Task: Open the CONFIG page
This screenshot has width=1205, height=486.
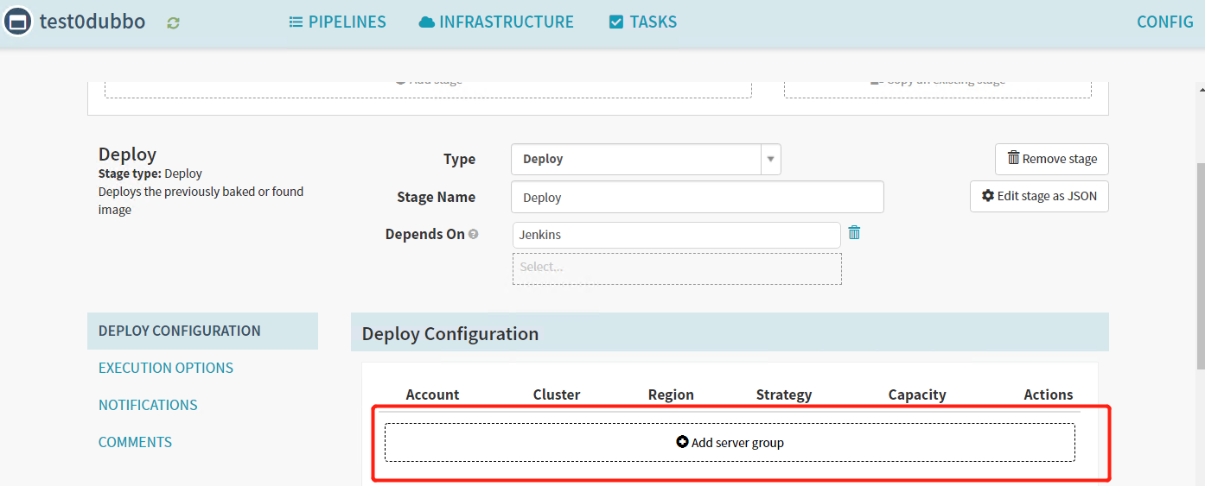Action: pos(1164,22)
